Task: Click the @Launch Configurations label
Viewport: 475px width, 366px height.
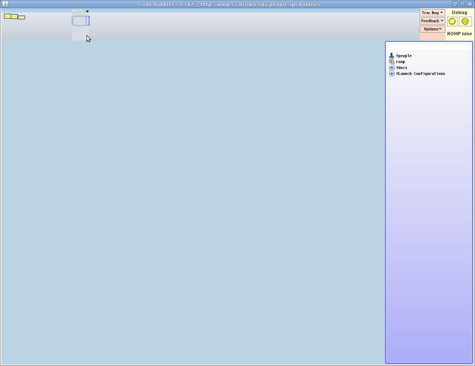Action: tap(420, 73)
